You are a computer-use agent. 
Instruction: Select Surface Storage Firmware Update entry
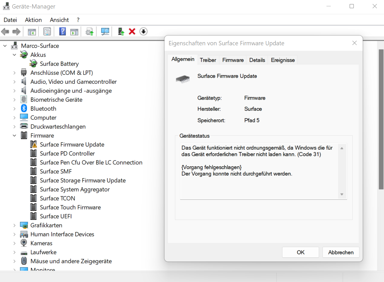83,180
